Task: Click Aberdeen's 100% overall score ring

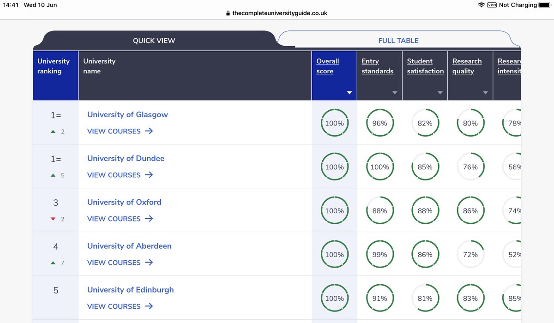Action: pyautogui.click(x=334, y=255)
